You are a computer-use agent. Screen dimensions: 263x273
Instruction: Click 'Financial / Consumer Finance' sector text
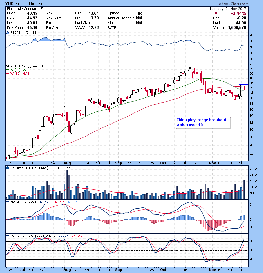pyautogui.click(x=30, y=9)
